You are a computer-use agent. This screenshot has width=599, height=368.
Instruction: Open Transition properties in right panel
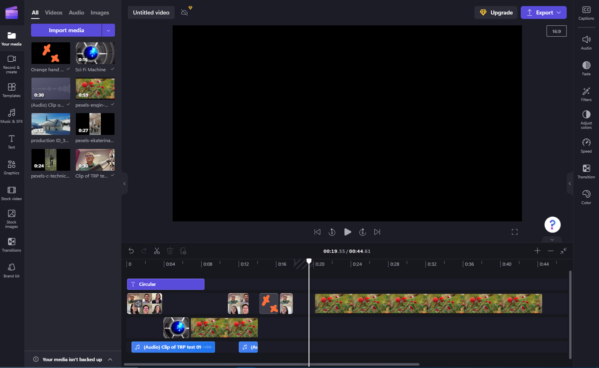586,172
